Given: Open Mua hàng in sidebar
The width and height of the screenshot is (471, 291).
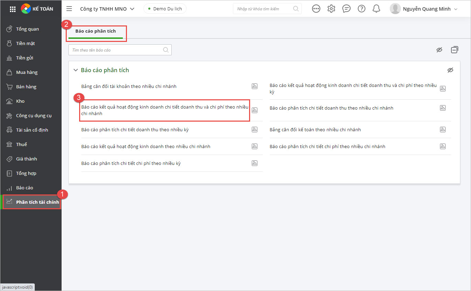Looking at the screenshot, I should pos(31,72).
